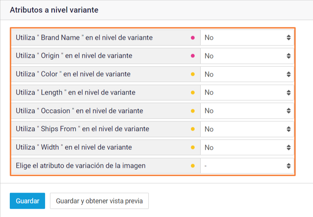
Task: Click yellow dot beside Occasion row
Action: point(193,111)
